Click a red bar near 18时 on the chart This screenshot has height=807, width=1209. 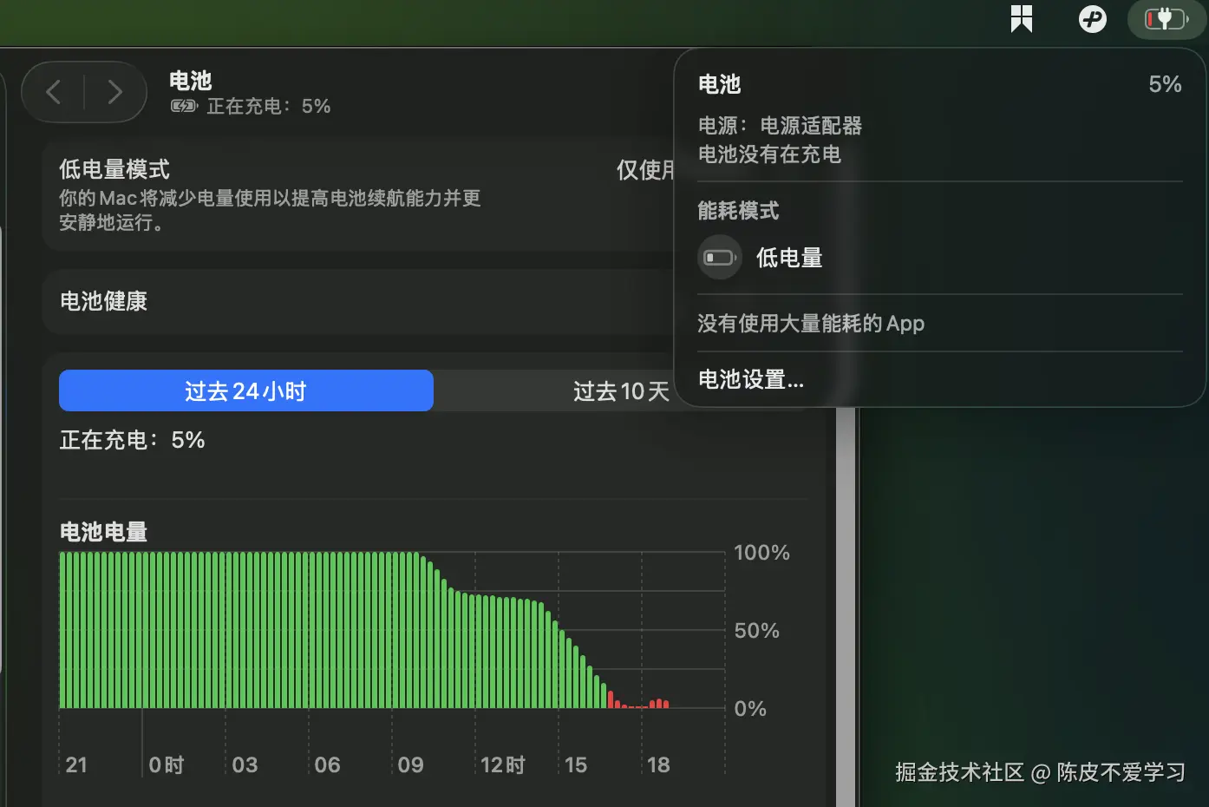(659, 704)
